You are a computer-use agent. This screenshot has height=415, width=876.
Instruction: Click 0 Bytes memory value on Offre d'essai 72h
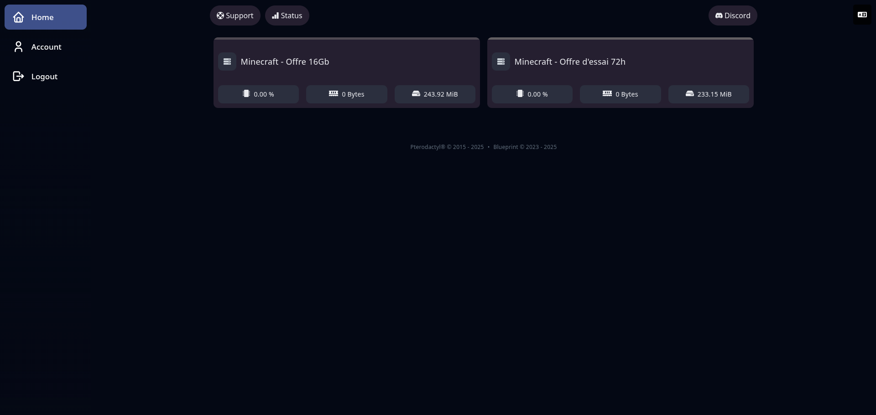pos(627,94)
